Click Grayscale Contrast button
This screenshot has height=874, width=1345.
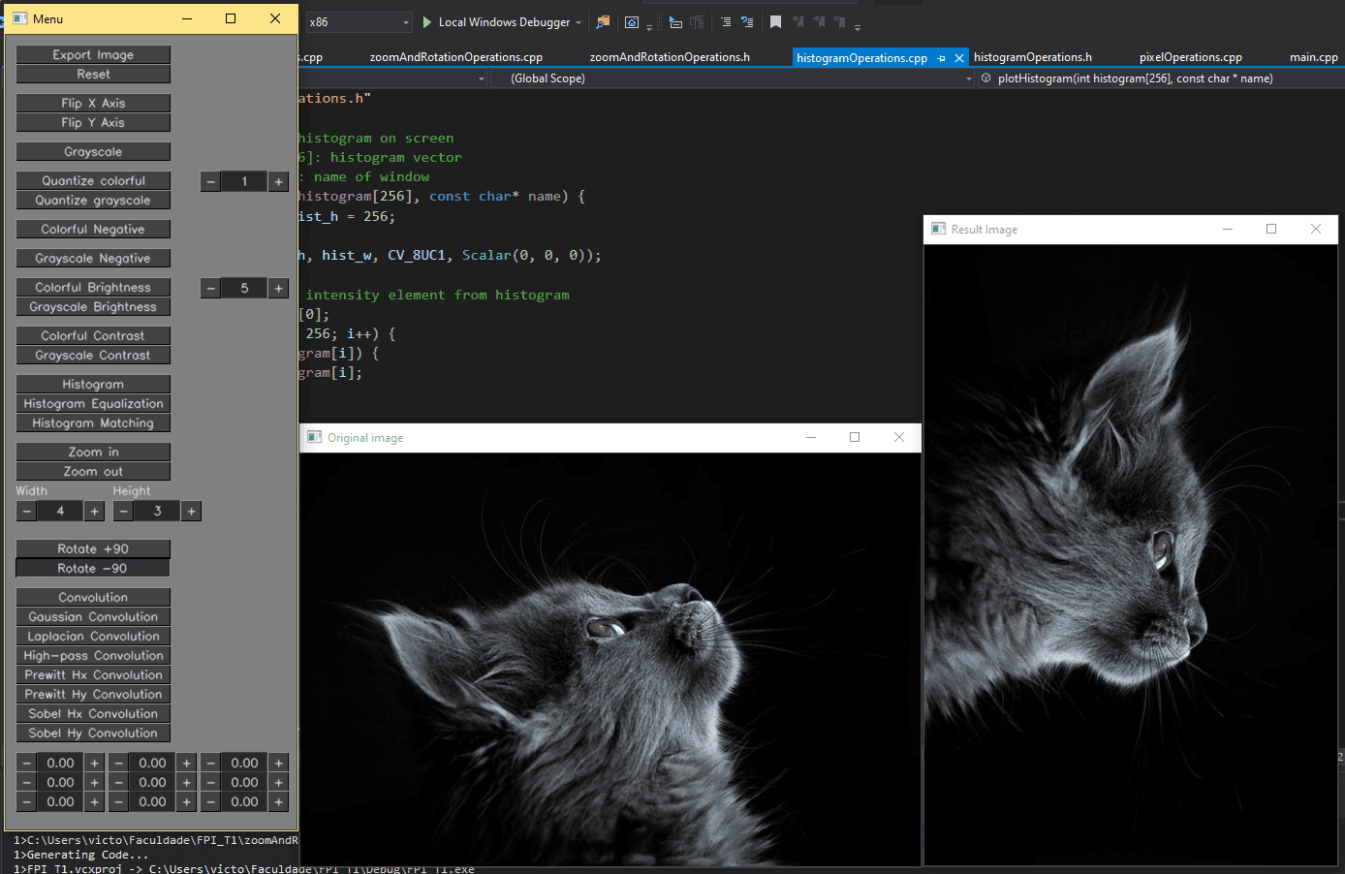point(93,356)
